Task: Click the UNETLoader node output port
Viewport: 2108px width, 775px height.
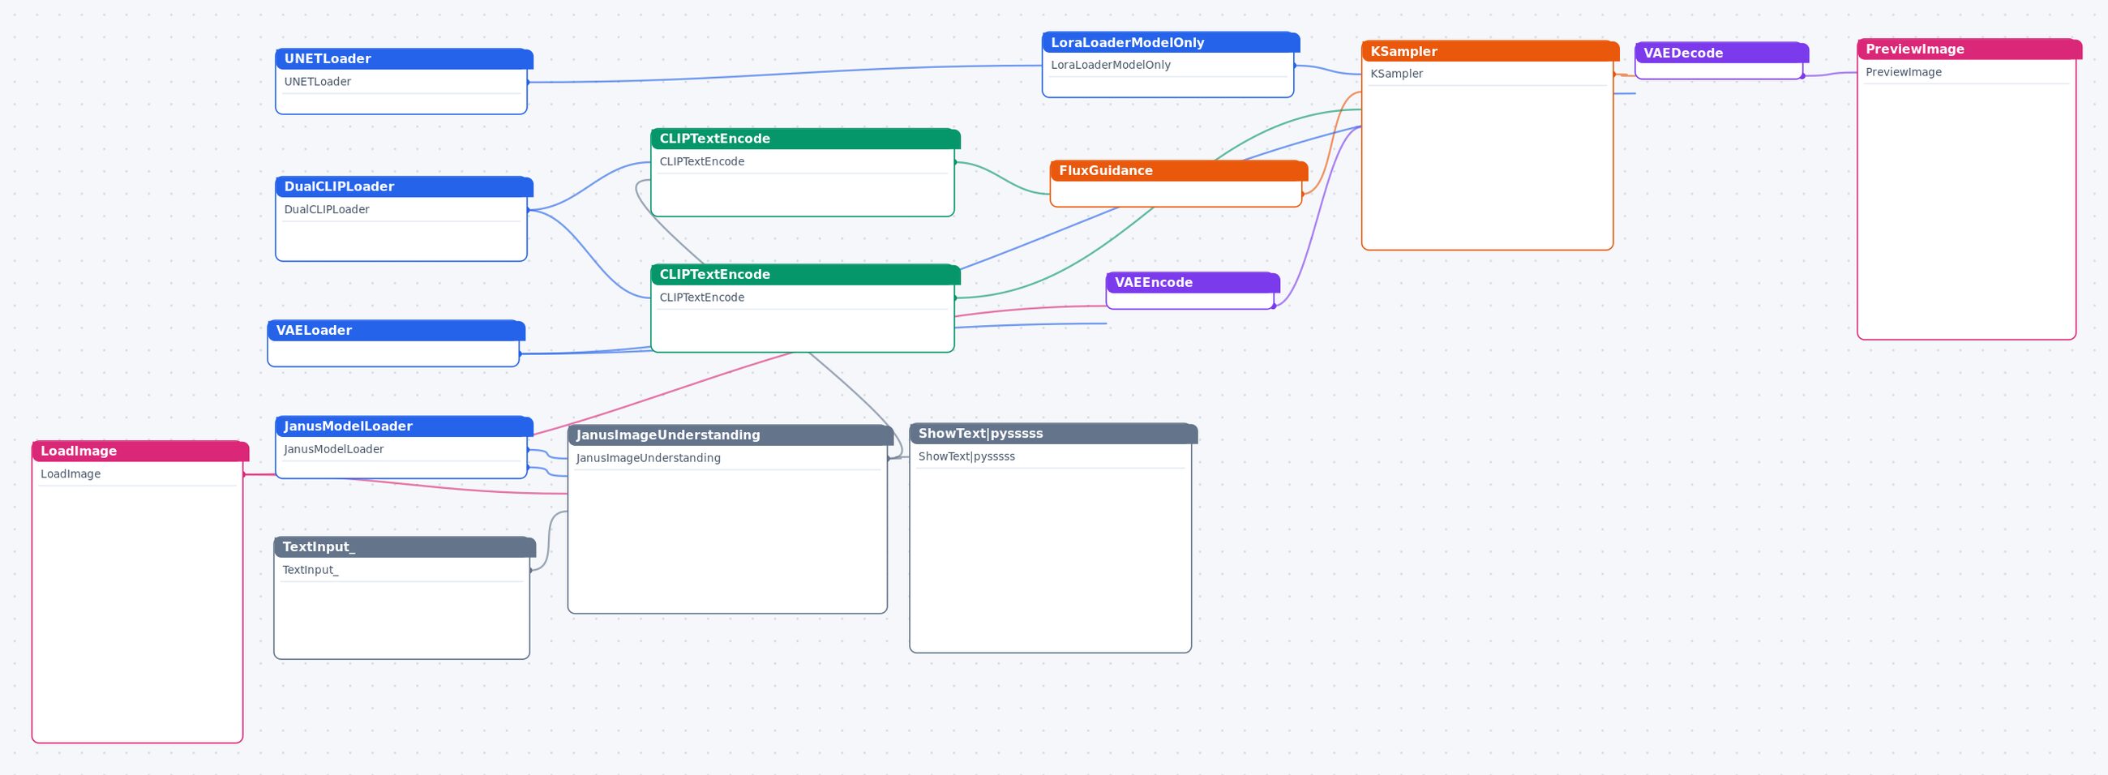Action: pyautogui.click(x=528, y=83)
